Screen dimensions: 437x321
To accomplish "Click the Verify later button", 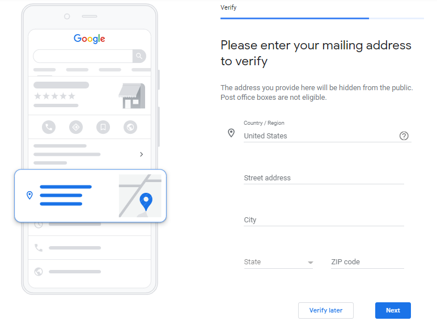I will coord(325,310).
